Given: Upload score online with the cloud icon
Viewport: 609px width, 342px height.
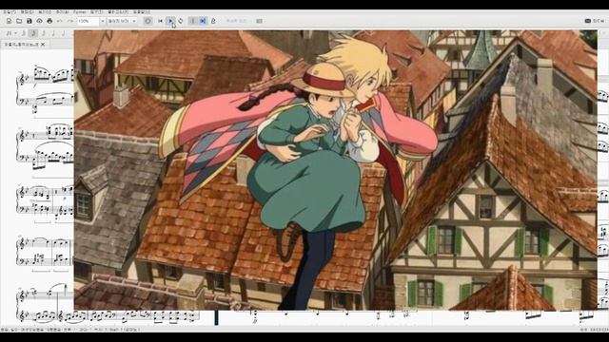Looking at the screenshot, I should tap(39, 21).
